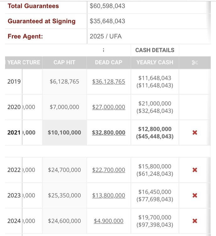Image resolution: width=216 pixels, height=236 pixels.
Task: Click the 2024 year row label
Action: pos(14,221)
